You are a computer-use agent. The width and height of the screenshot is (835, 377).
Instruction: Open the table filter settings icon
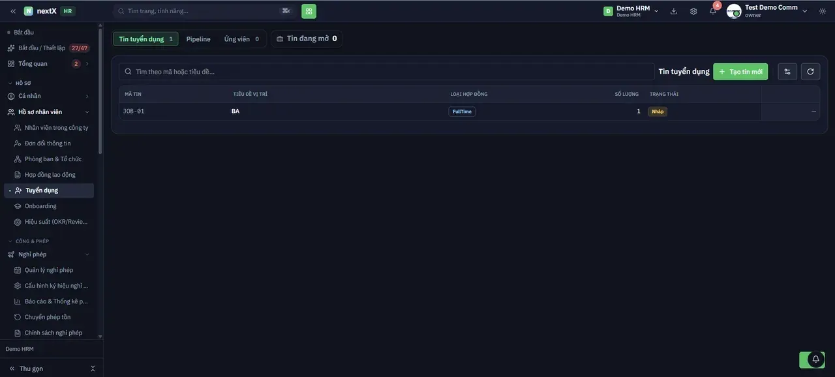(x=787, y=72)
